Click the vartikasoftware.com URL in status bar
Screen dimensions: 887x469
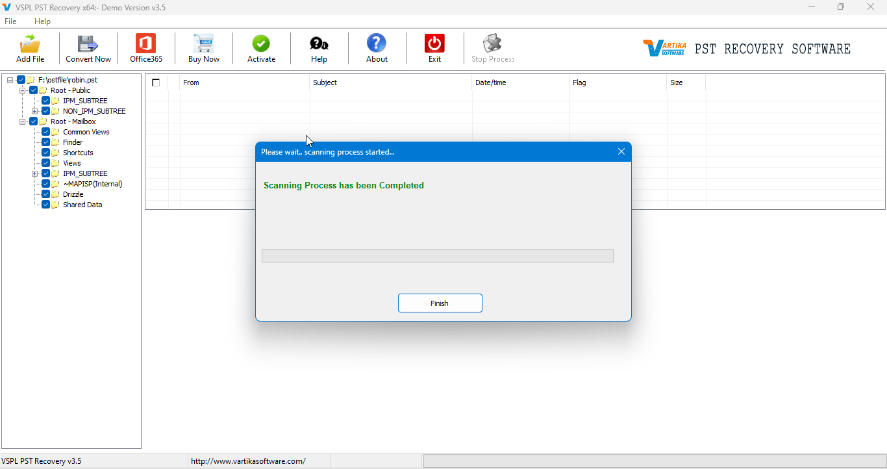(248, 461)
